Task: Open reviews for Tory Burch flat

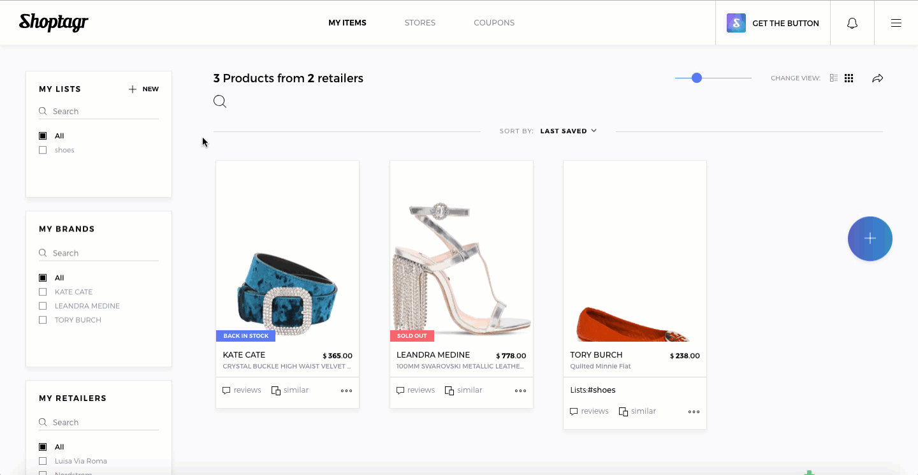Action: pyautogui.click(x=590, y=411)
